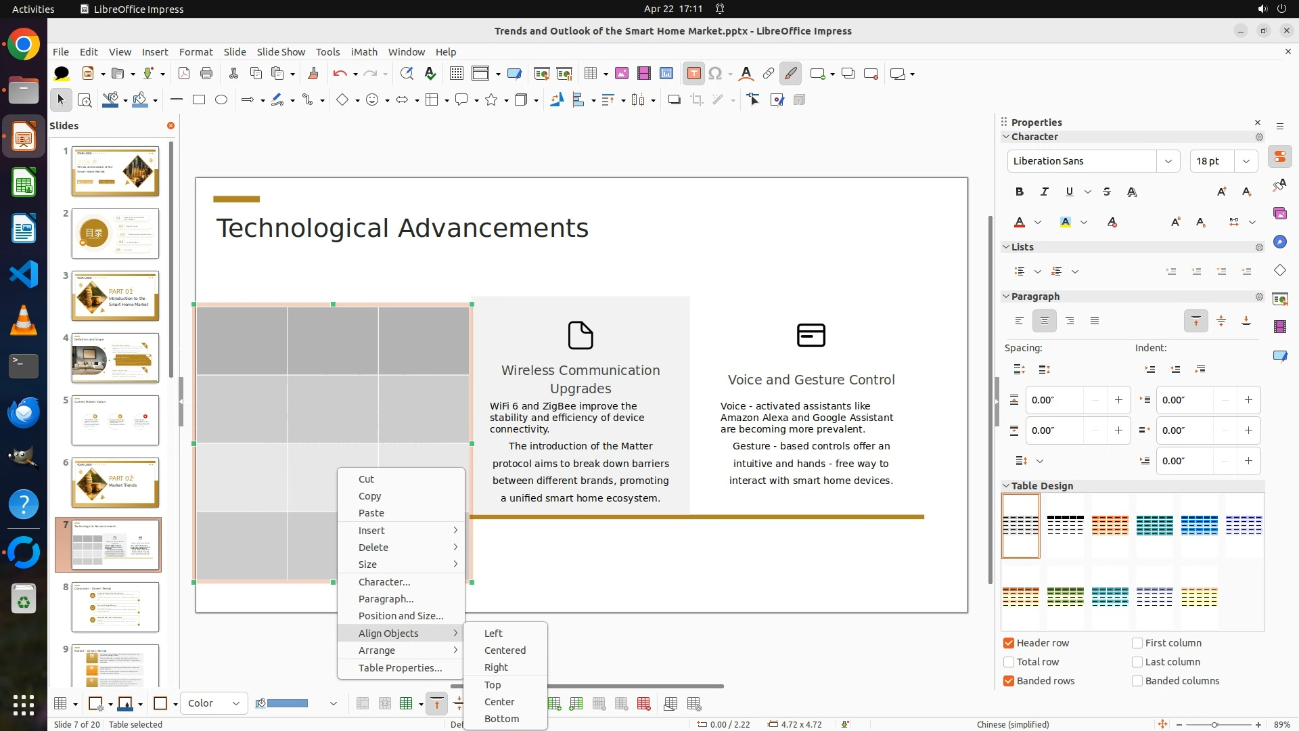Uncheck the Header row checkbox
Screen dimensions: 1299x731
click(1009, 643)
